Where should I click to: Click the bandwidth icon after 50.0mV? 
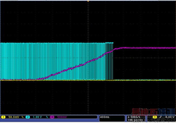pyautogui.click(x=23, y=117)
